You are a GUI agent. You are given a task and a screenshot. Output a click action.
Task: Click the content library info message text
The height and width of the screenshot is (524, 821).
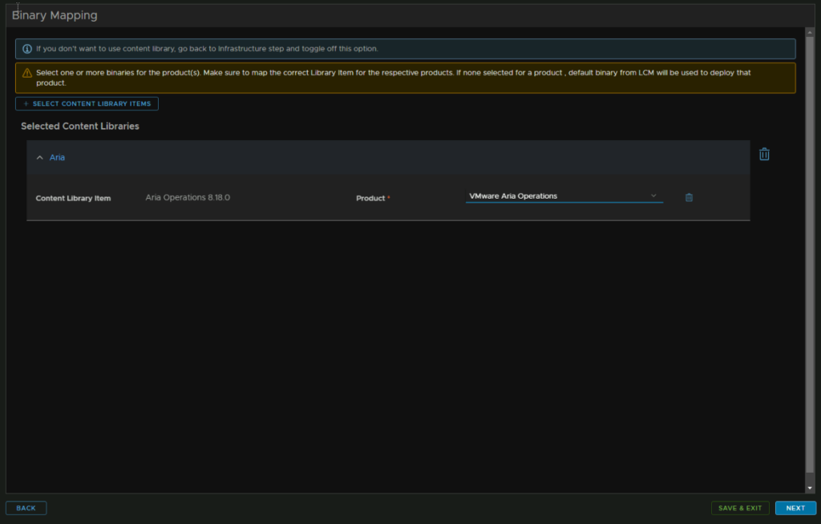tap(207, 49)
